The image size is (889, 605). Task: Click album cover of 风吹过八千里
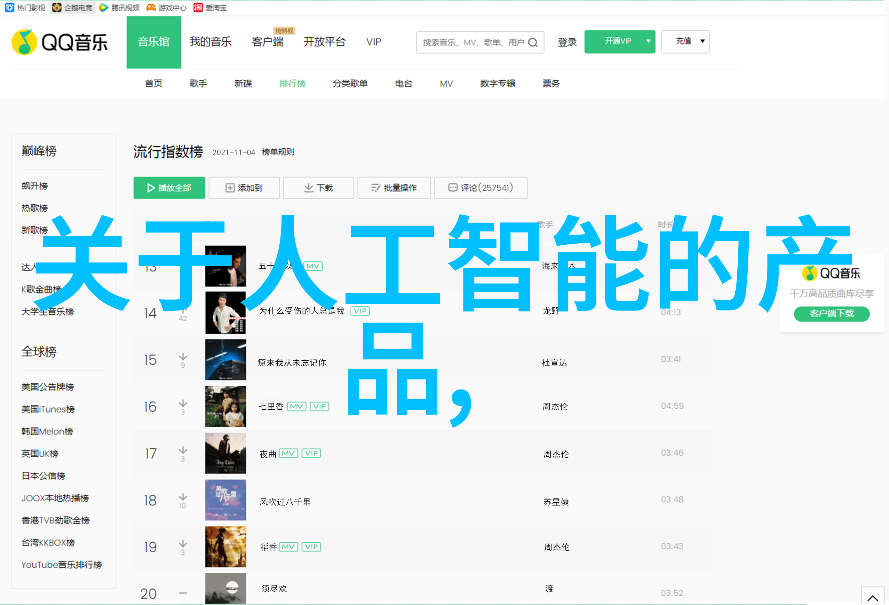(x=226, y=500)
